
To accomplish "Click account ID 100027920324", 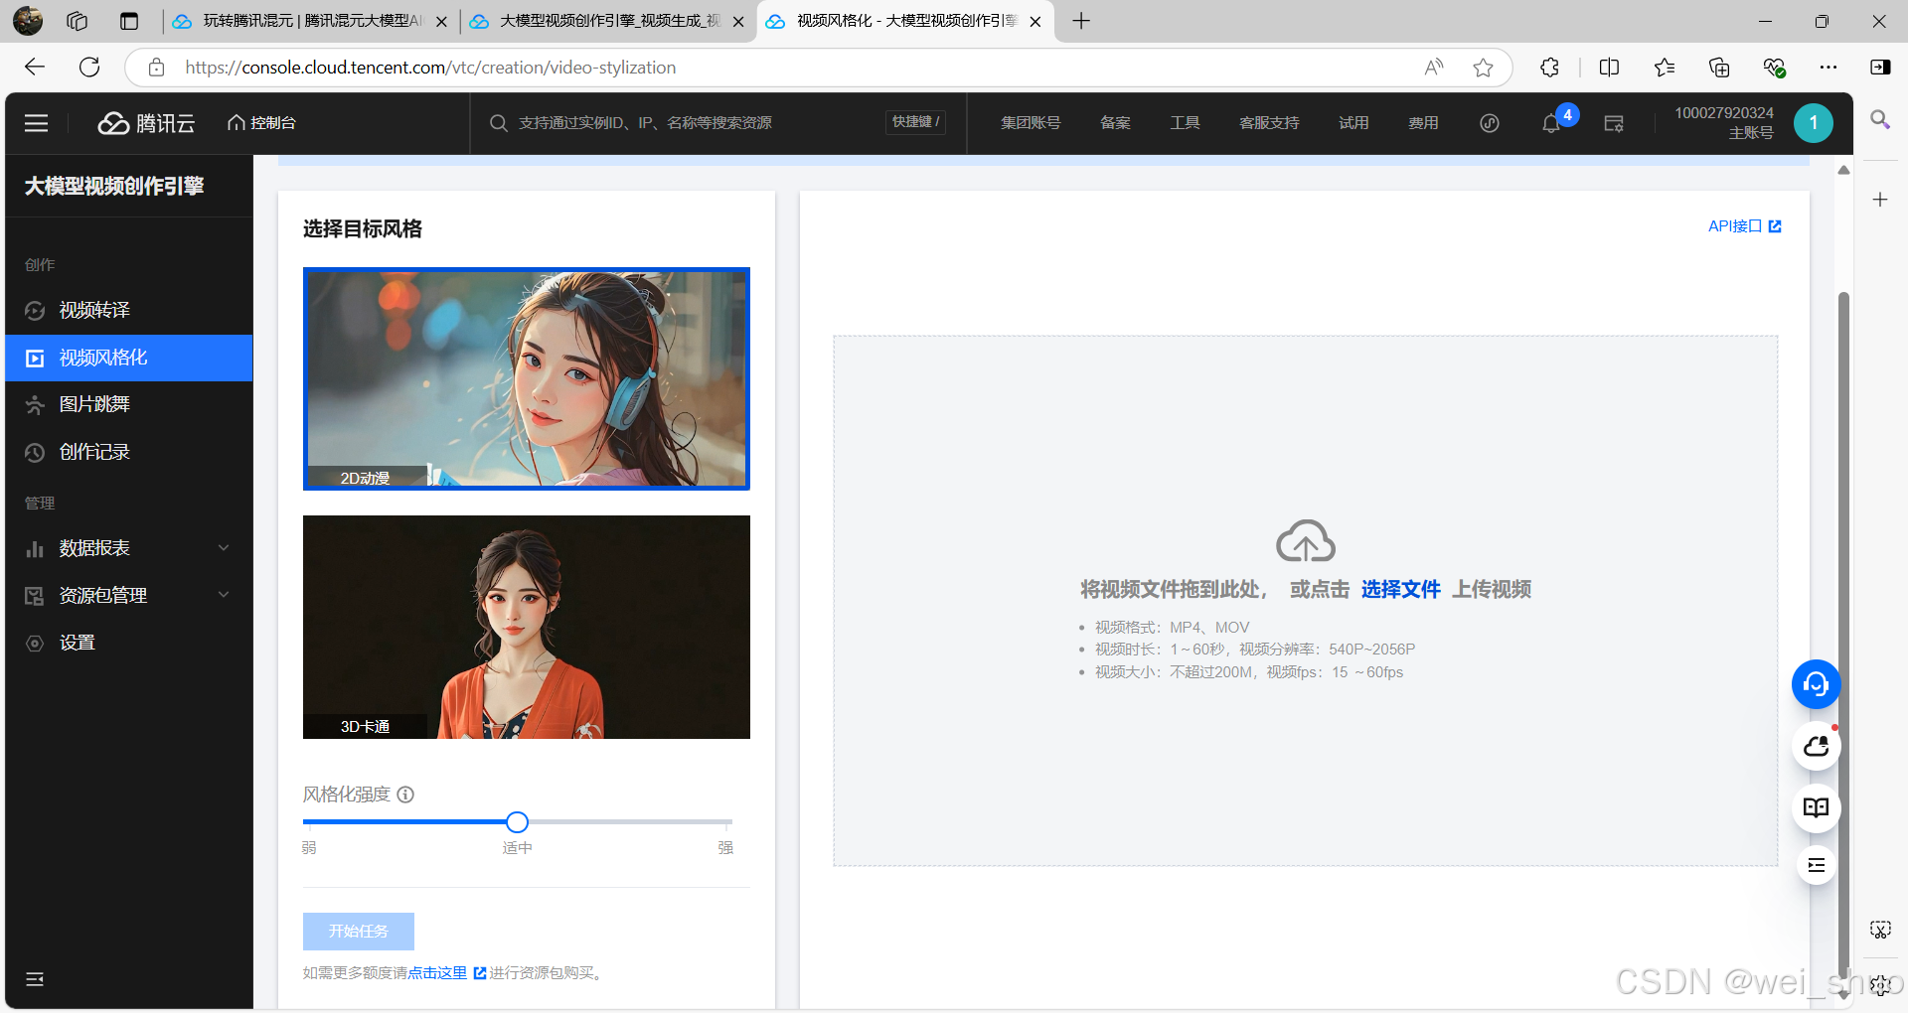I will (x=1724, y=113).
